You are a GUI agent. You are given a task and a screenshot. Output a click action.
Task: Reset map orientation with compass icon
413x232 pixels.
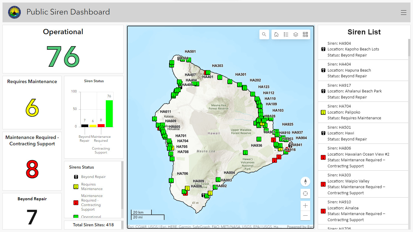[305, 182]
